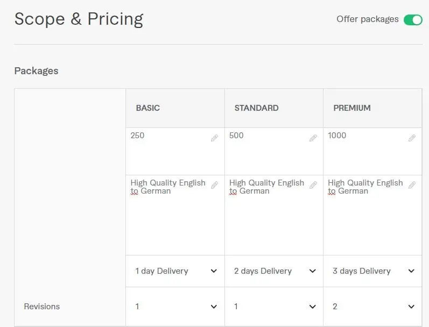Edit the Basic package name field 250
The width and height of the screenshot is (429, 327).
click(175, 152)
